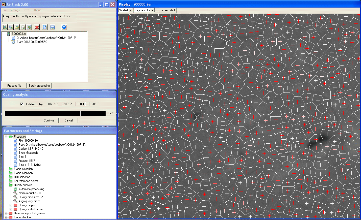
Task: Save using the floppy disk icon
Action: click(53, 27)
